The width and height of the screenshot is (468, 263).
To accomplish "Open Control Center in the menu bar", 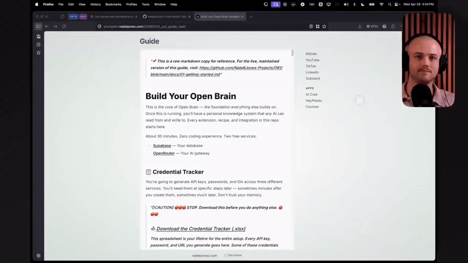I will pos(397,5).
